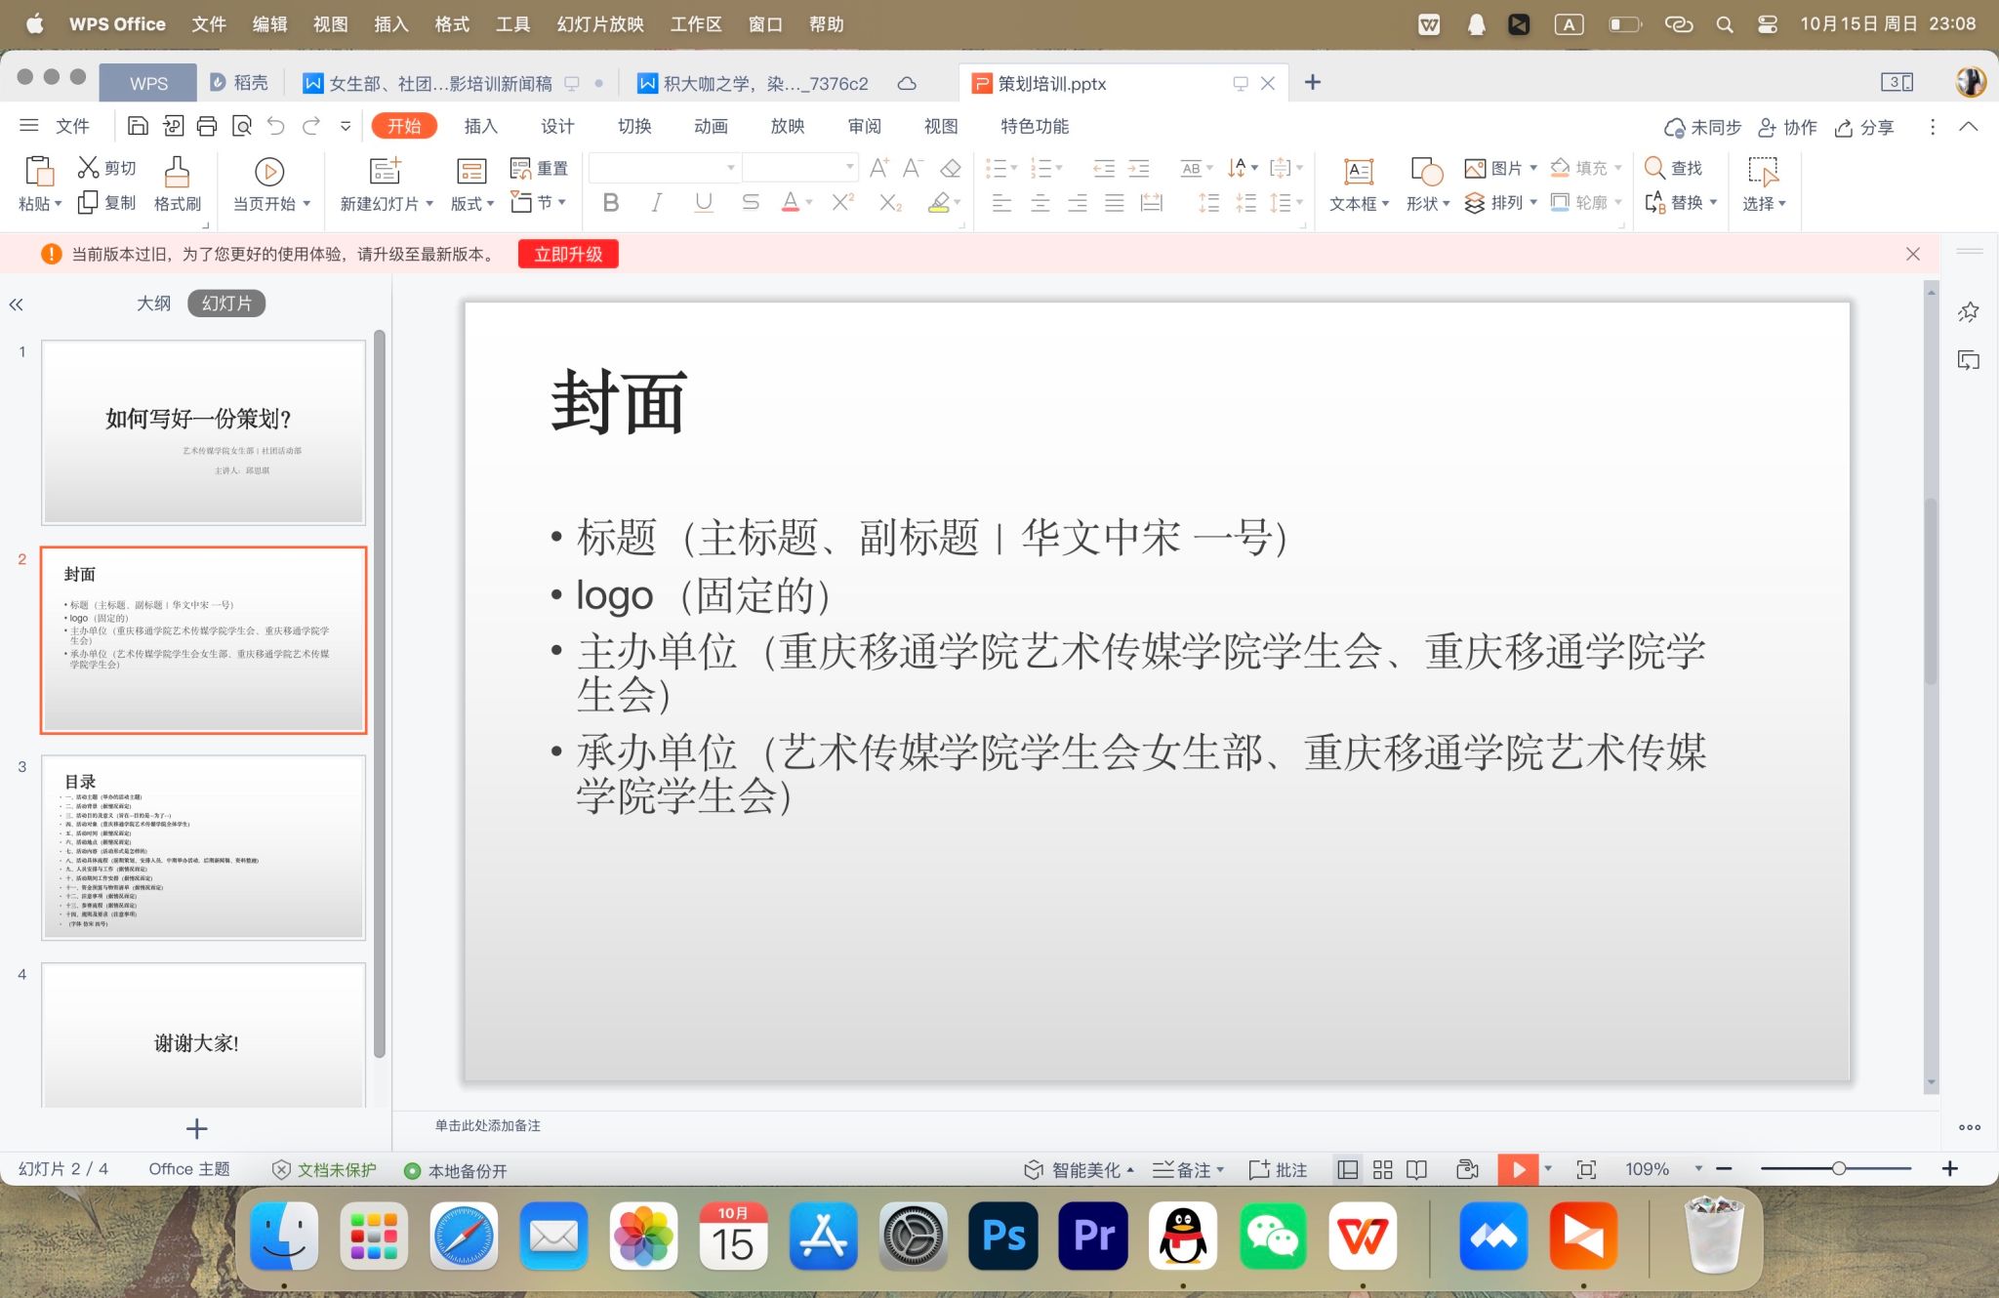The height and width of the screenshot is (1298, 1999).
Task: Click the 立即升级 upgrade button
Action: 568,255
